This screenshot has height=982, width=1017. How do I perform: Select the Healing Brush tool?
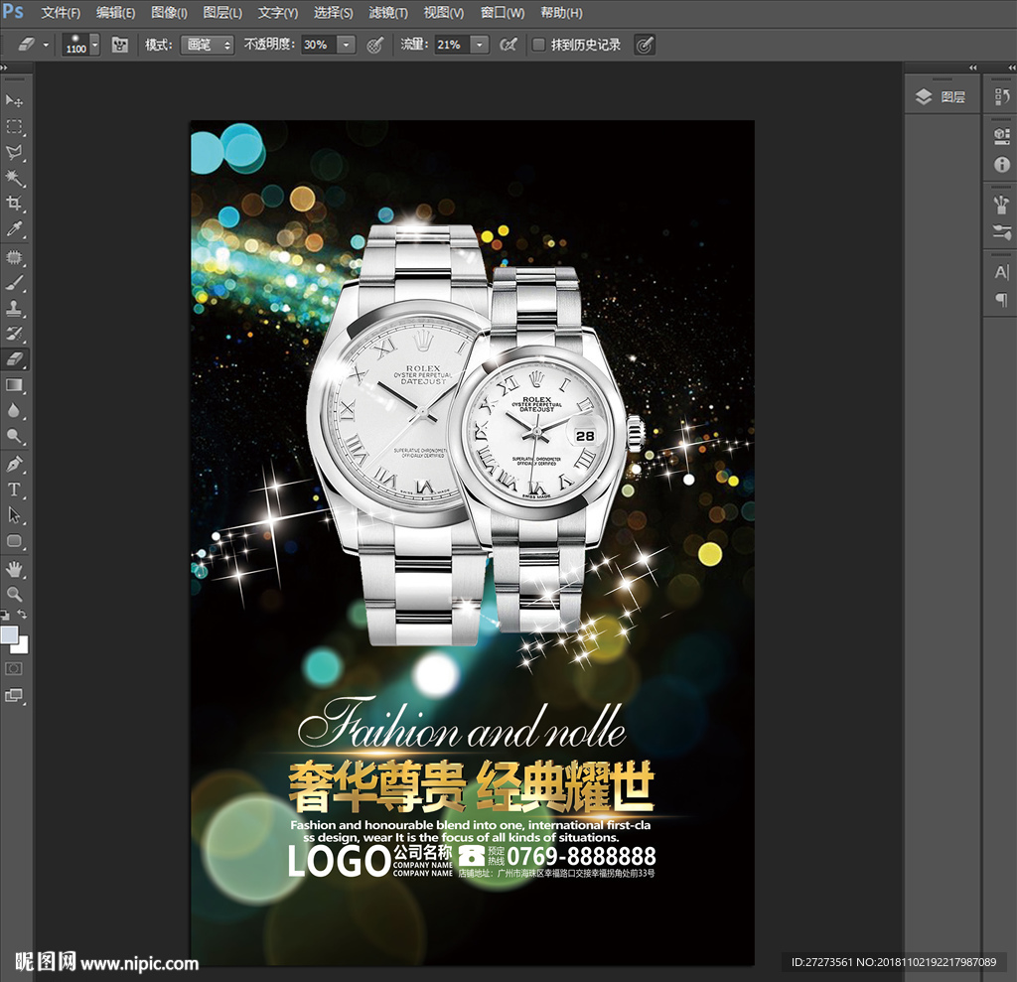(x=14, y=257)
